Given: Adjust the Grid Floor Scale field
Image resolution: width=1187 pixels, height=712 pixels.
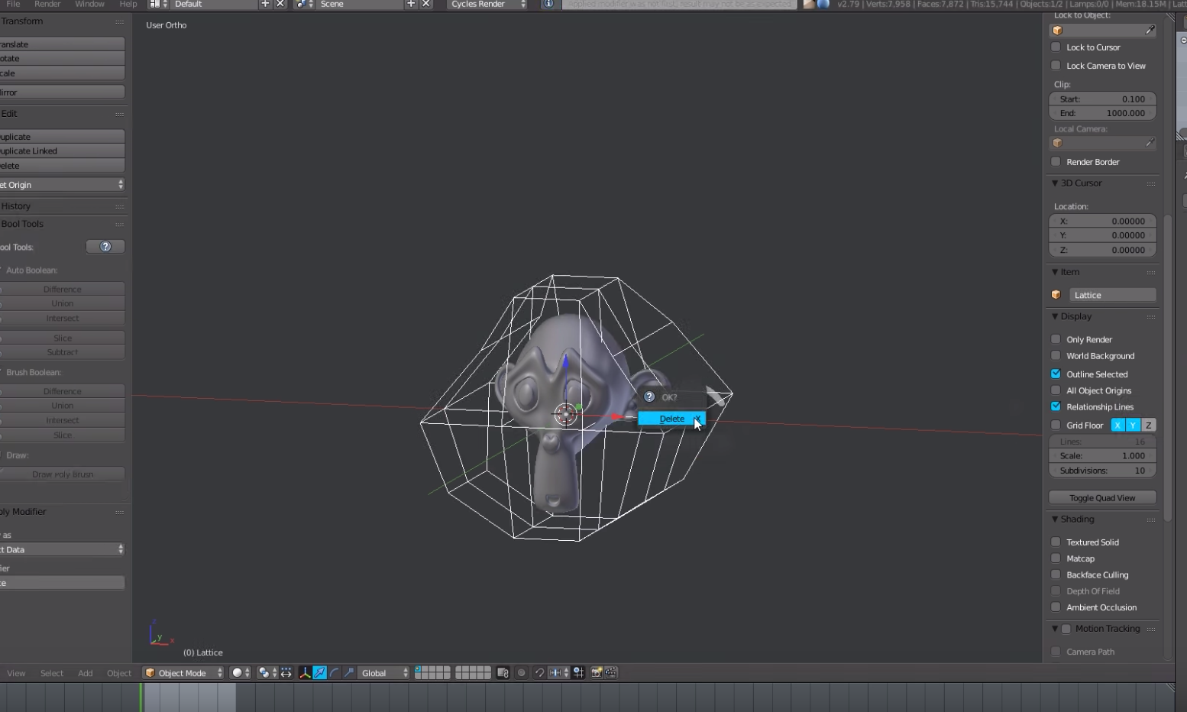Looking at the screenshot, I should click(x=1102, y=456).
